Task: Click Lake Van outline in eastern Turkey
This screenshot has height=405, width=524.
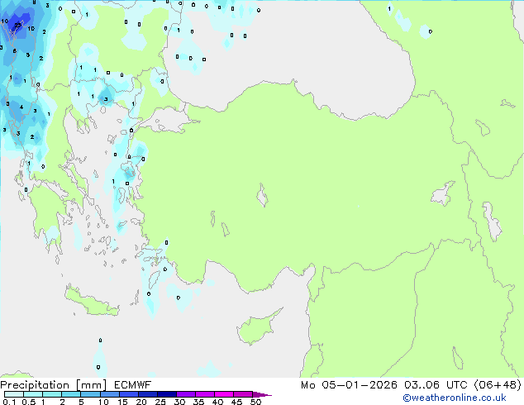Action: (442, 194)
